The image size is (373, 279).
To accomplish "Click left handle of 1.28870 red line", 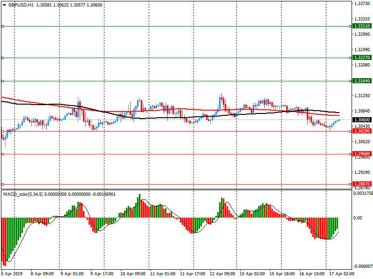I will [2, 184].
